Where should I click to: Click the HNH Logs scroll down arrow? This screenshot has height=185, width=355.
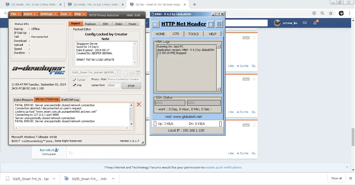click(219, 89)
